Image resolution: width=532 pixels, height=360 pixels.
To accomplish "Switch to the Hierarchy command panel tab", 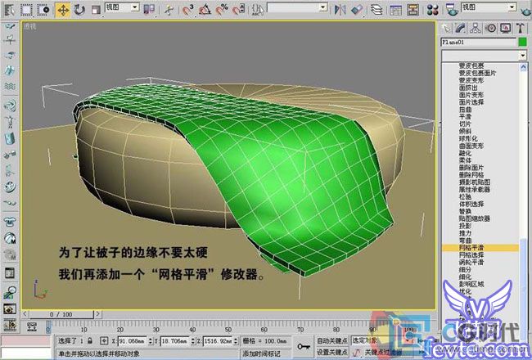I will click(476, 28).
